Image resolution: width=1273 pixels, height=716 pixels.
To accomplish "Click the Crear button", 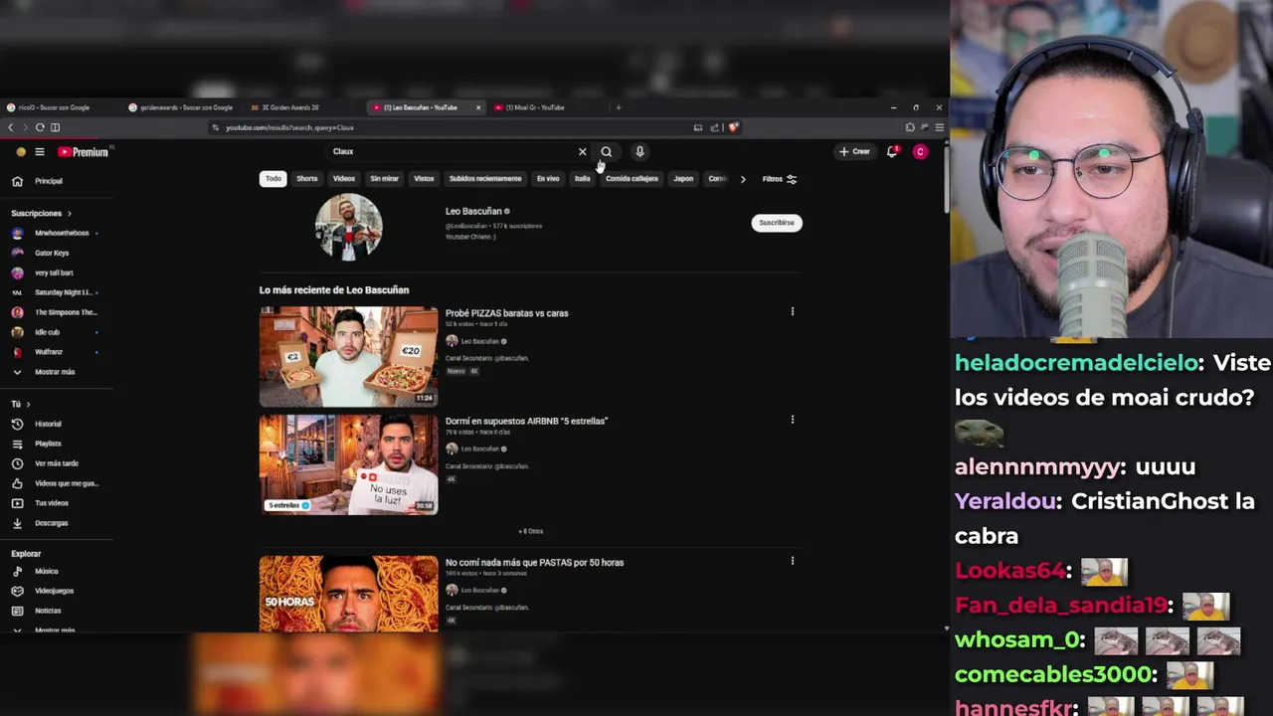I will pos(854,152).
